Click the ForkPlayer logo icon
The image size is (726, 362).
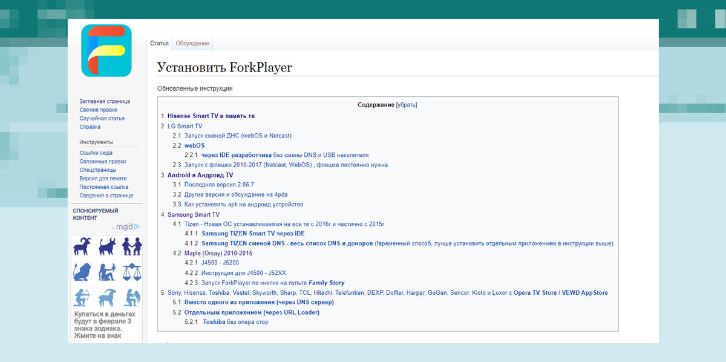106,50
